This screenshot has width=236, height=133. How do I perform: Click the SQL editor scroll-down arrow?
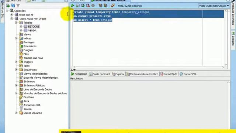(225, 65)
